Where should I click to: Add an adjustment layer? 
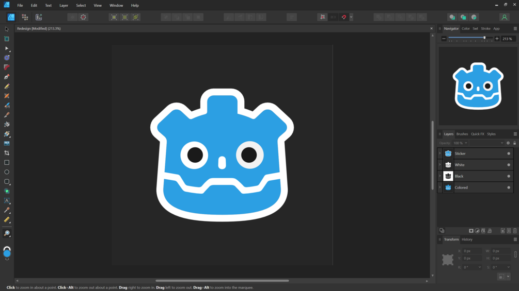[477, 231]
